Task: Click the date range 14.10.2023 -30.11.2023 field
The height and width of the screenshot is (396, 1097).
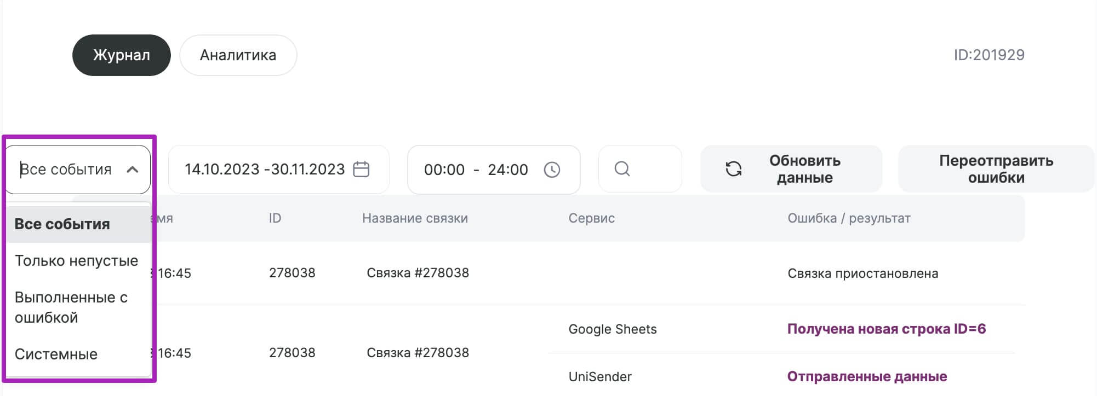Action: click(278, 170)
